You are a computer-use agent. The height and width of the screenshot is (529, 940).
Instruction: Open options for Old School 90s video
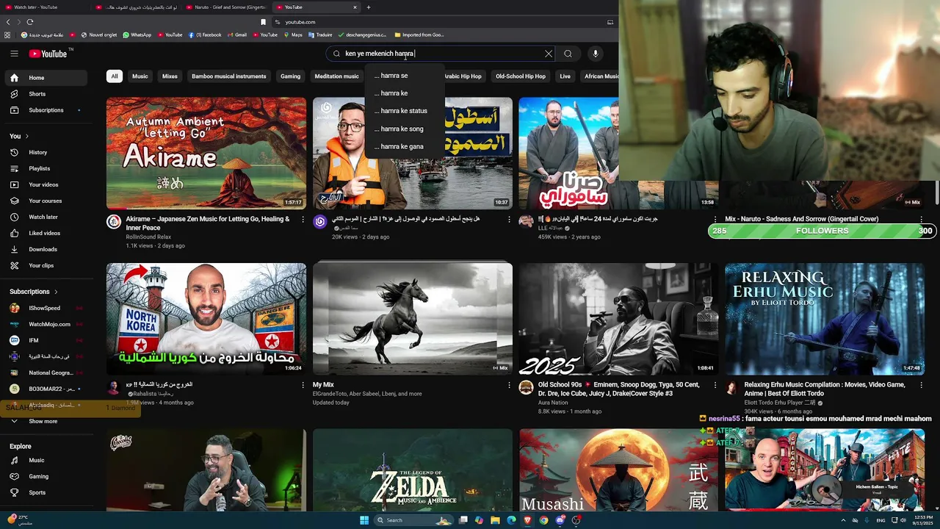point(715,385)
